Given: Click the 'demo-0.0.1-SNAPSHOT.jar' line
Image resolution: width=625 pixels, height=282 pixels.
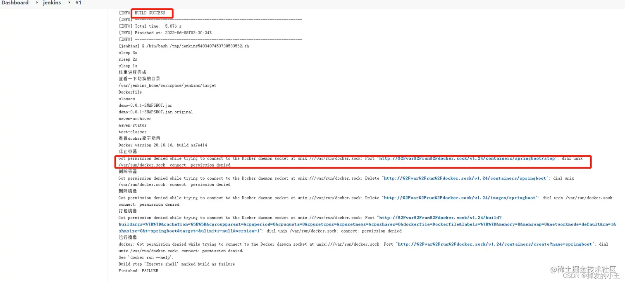Looking at the screenshot, I should coord(145,106).
